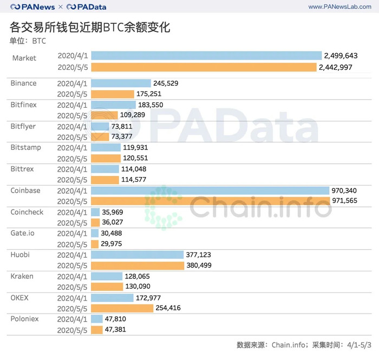Select the Binance row label
Image resolution: width=379 pixels, height=358 pixels.
(x=23, y=83)
